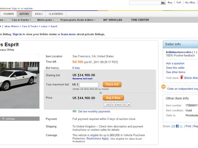198x148 pixels.
Task: Open TIRE CENTER menu item
Action: pyautogui.click(x=140, y=20)
